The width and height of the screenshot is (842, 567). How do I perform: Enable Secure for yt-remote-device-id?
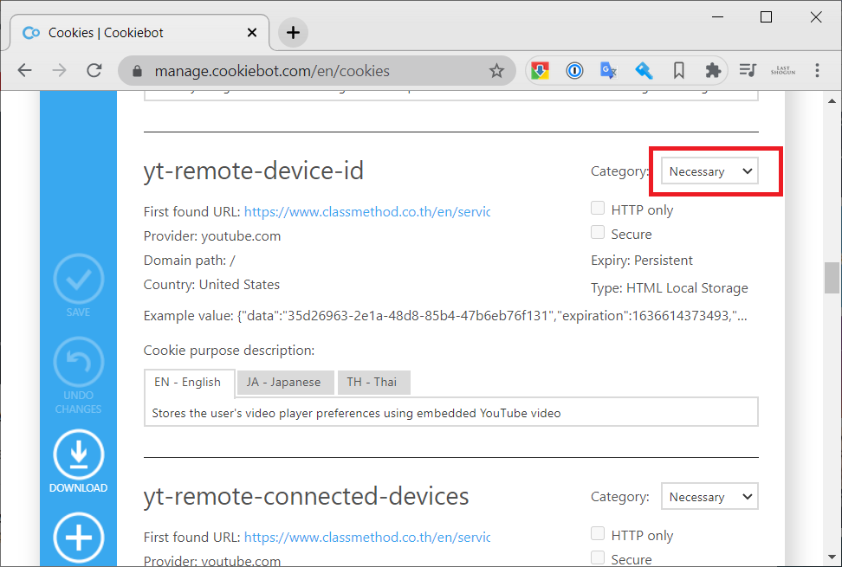tap(598, 232)
